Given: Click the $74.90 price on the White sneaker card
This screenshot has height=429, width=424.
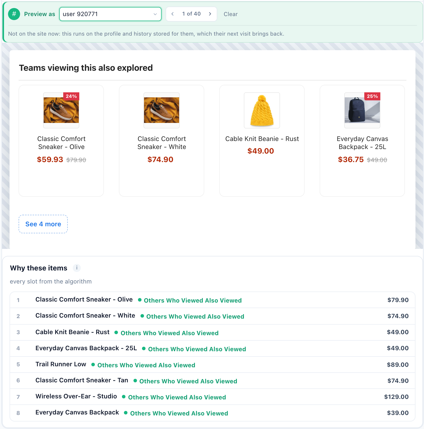Looking at the screenshot, I should [160, 160].
